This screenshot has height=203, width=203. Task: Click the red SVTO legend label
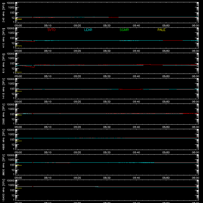point(52,30)
